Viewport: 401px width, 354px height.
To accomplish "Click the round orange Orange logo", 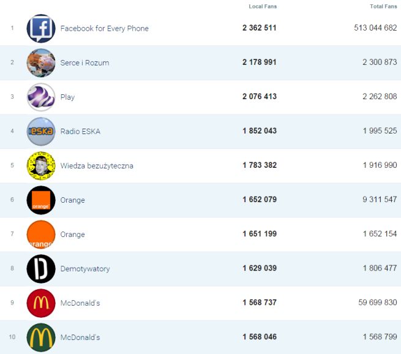I will [41, 234].
